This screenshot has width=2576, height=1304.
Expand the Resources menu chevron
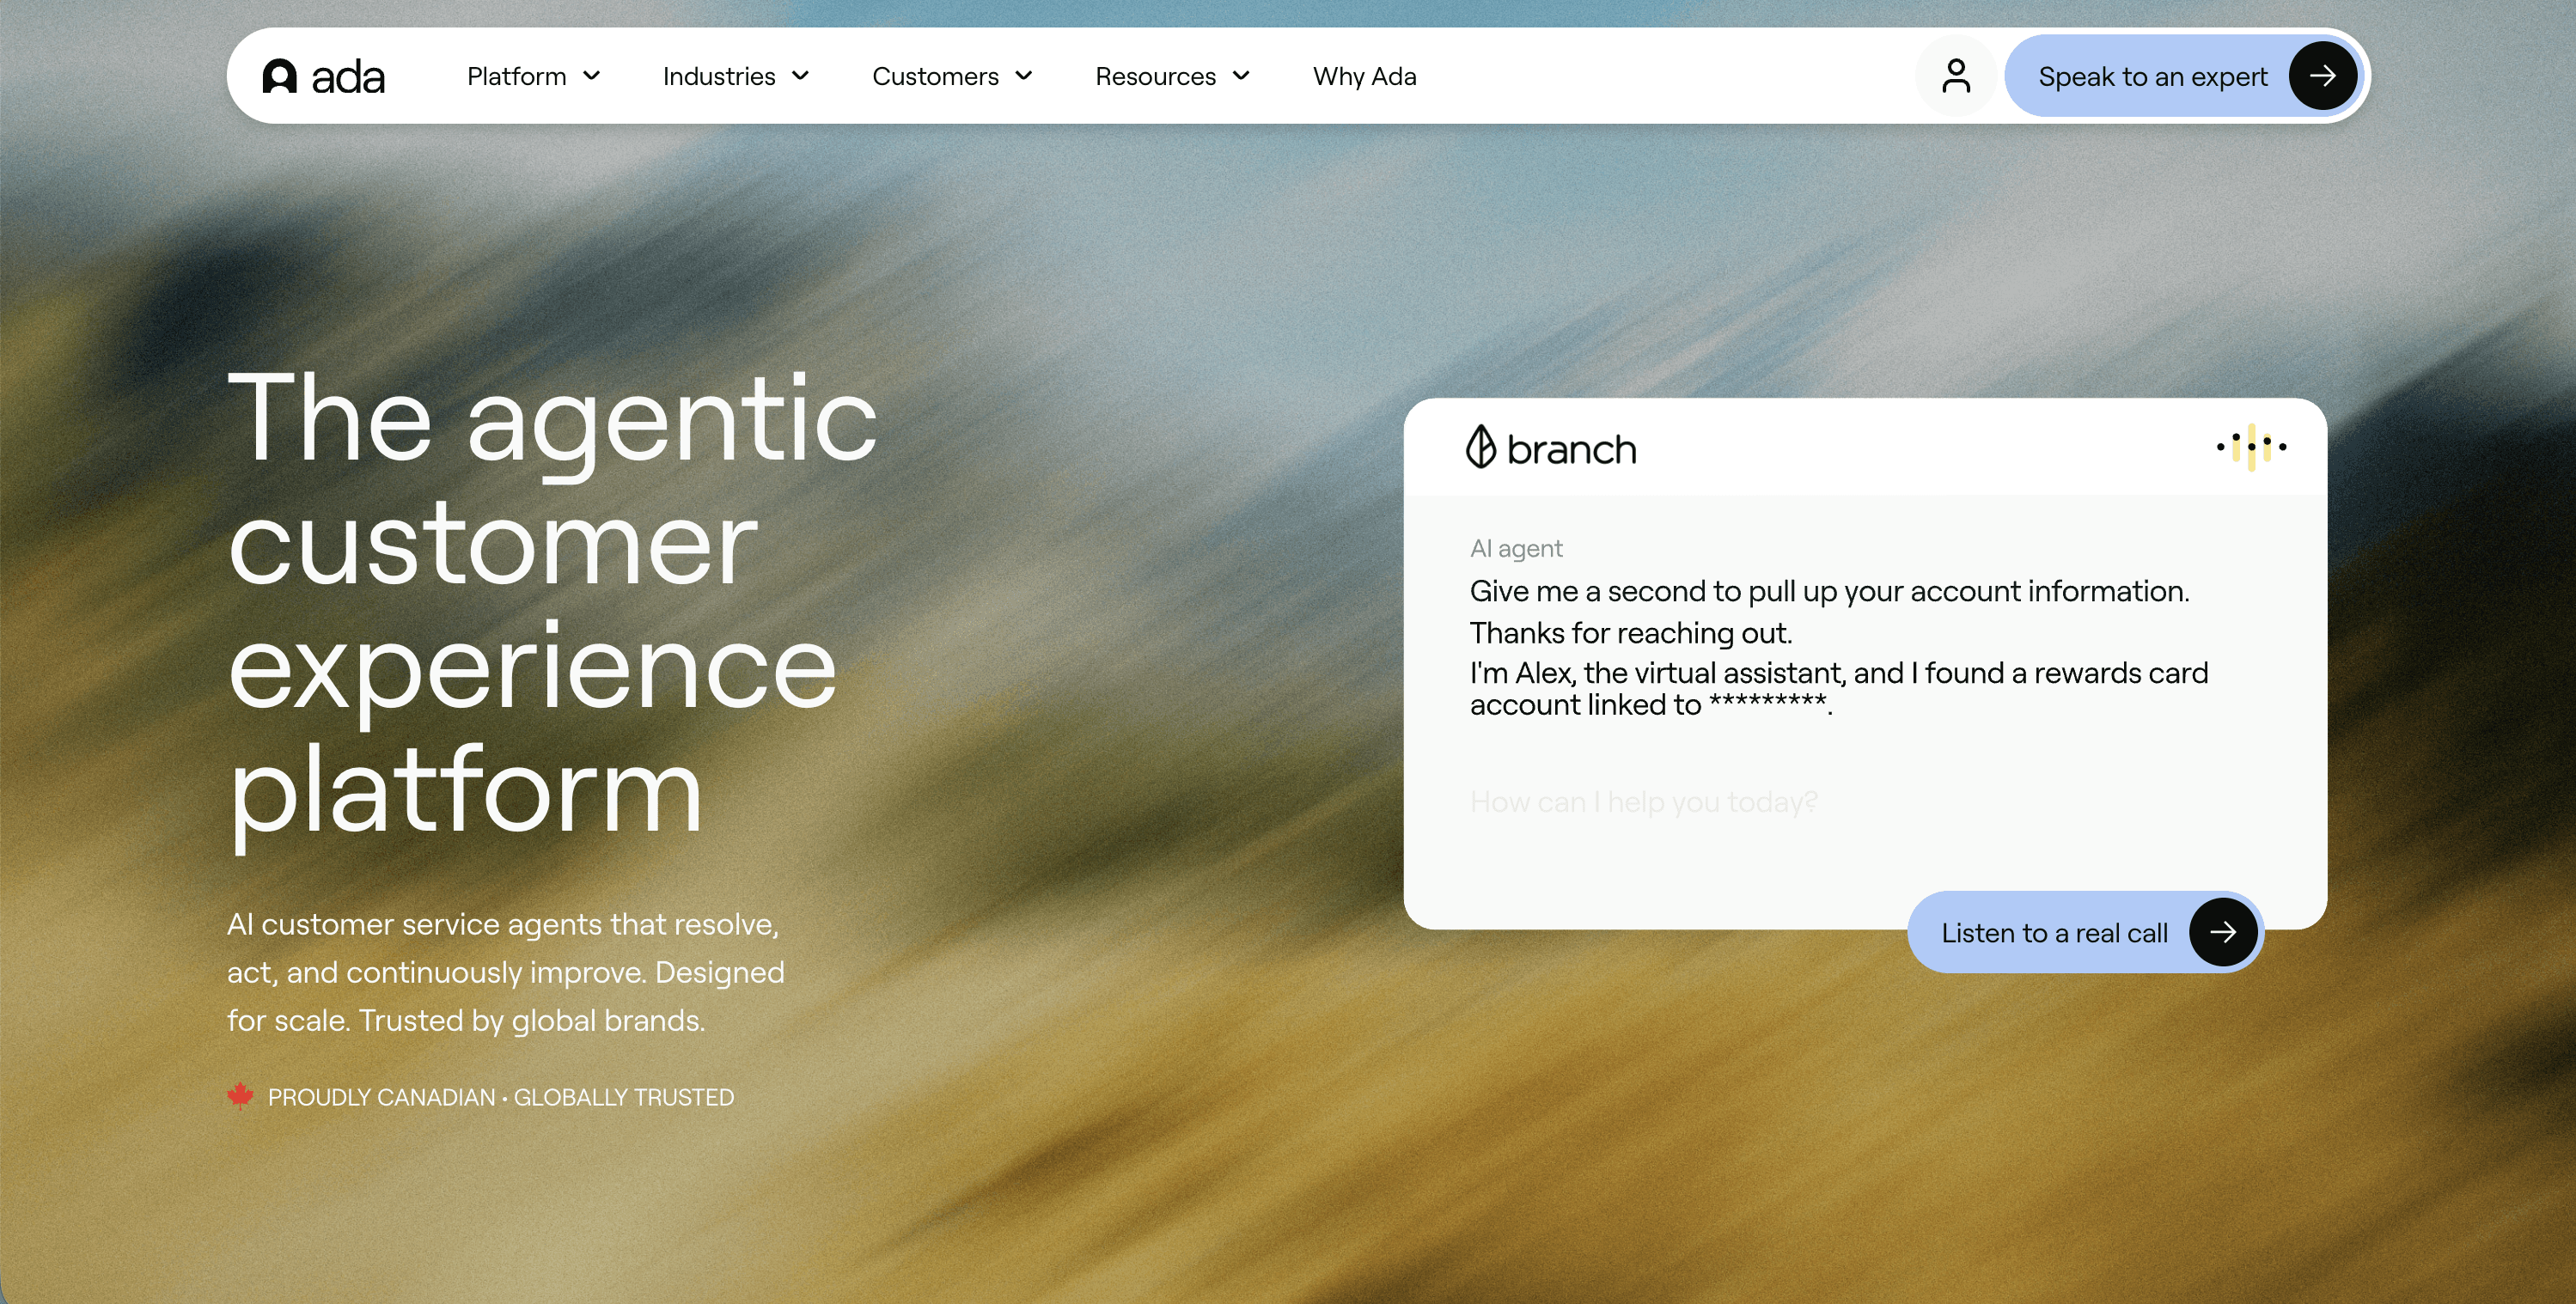[1241, 76]
